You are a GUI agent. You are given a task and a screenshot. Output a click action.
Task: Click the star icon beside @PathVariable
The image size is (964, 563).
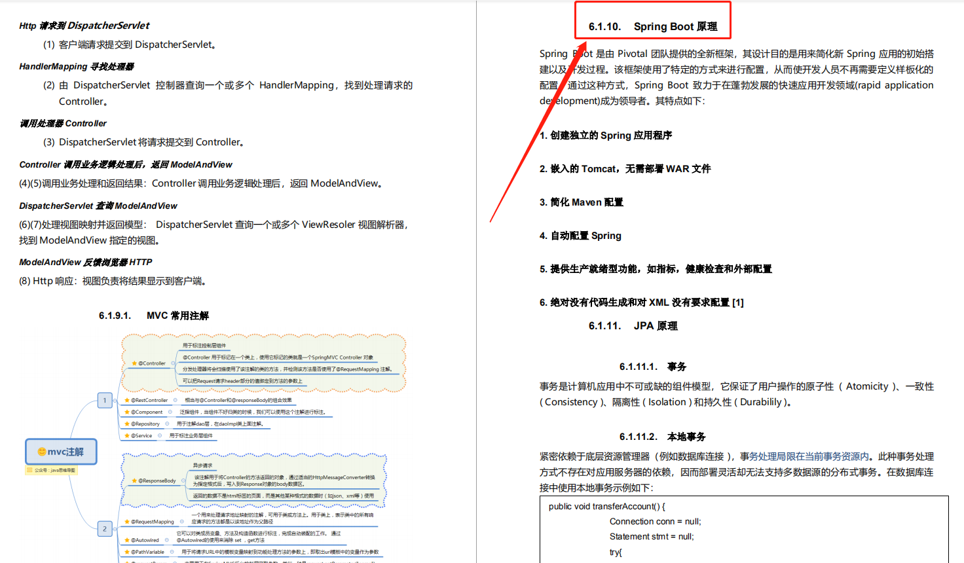tap(126, 552)
